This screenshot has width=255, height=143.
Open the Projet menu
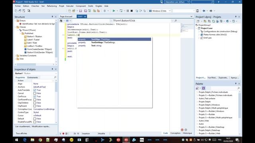click(x=61, y=6)
